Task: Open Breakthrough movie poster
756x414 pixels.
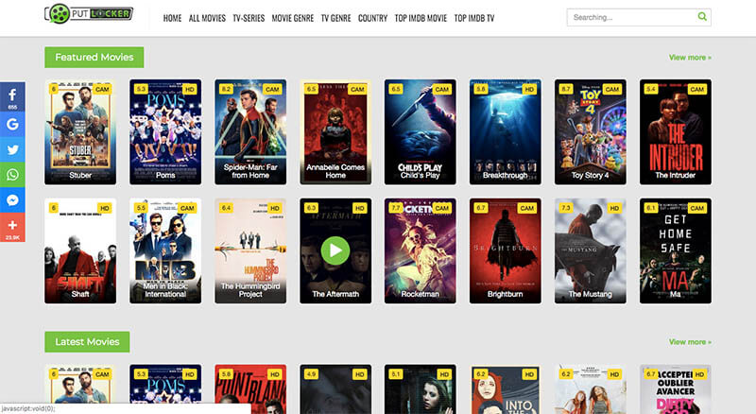Action: tap(506, 131)
